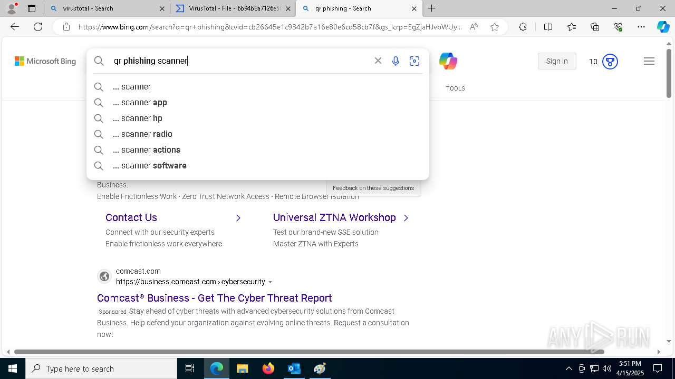
Task: Add this page to favorites star
Action: (x=495, y=27)
